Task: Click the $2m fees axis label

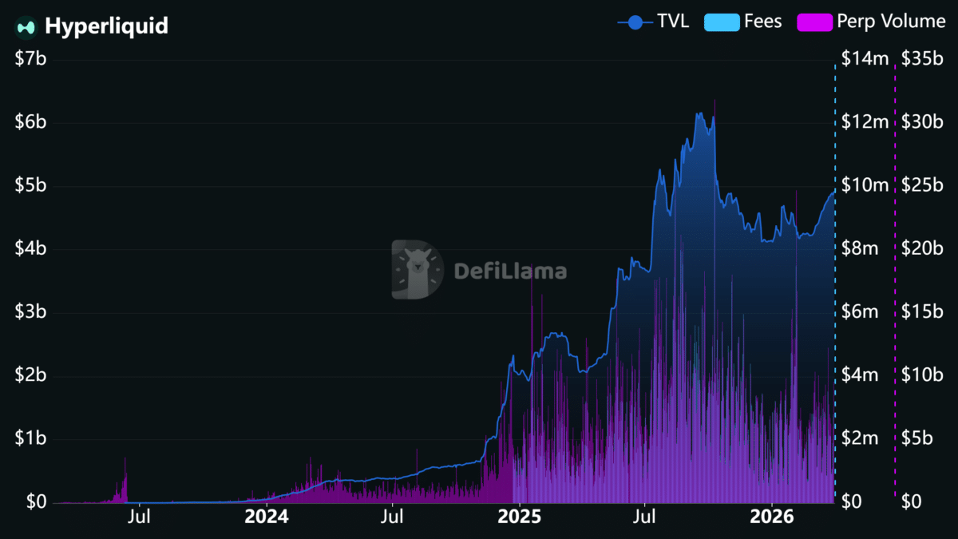Action: coord(860,439)
